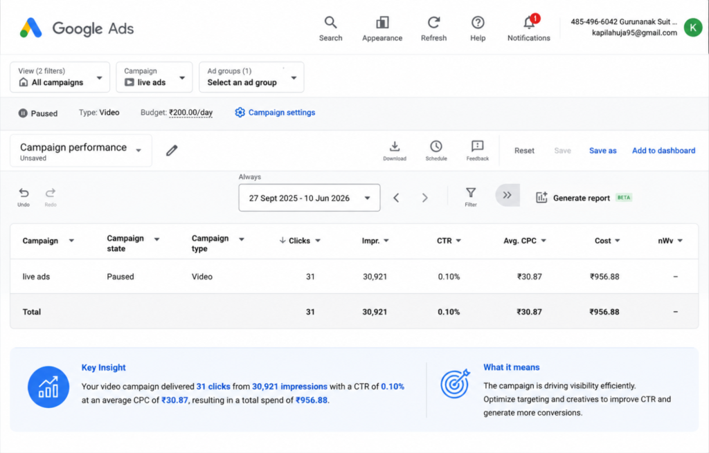Click the account email kapilahuja95@gmail.com
This screenshot has width=709, height=453.
tap(634, 33)
